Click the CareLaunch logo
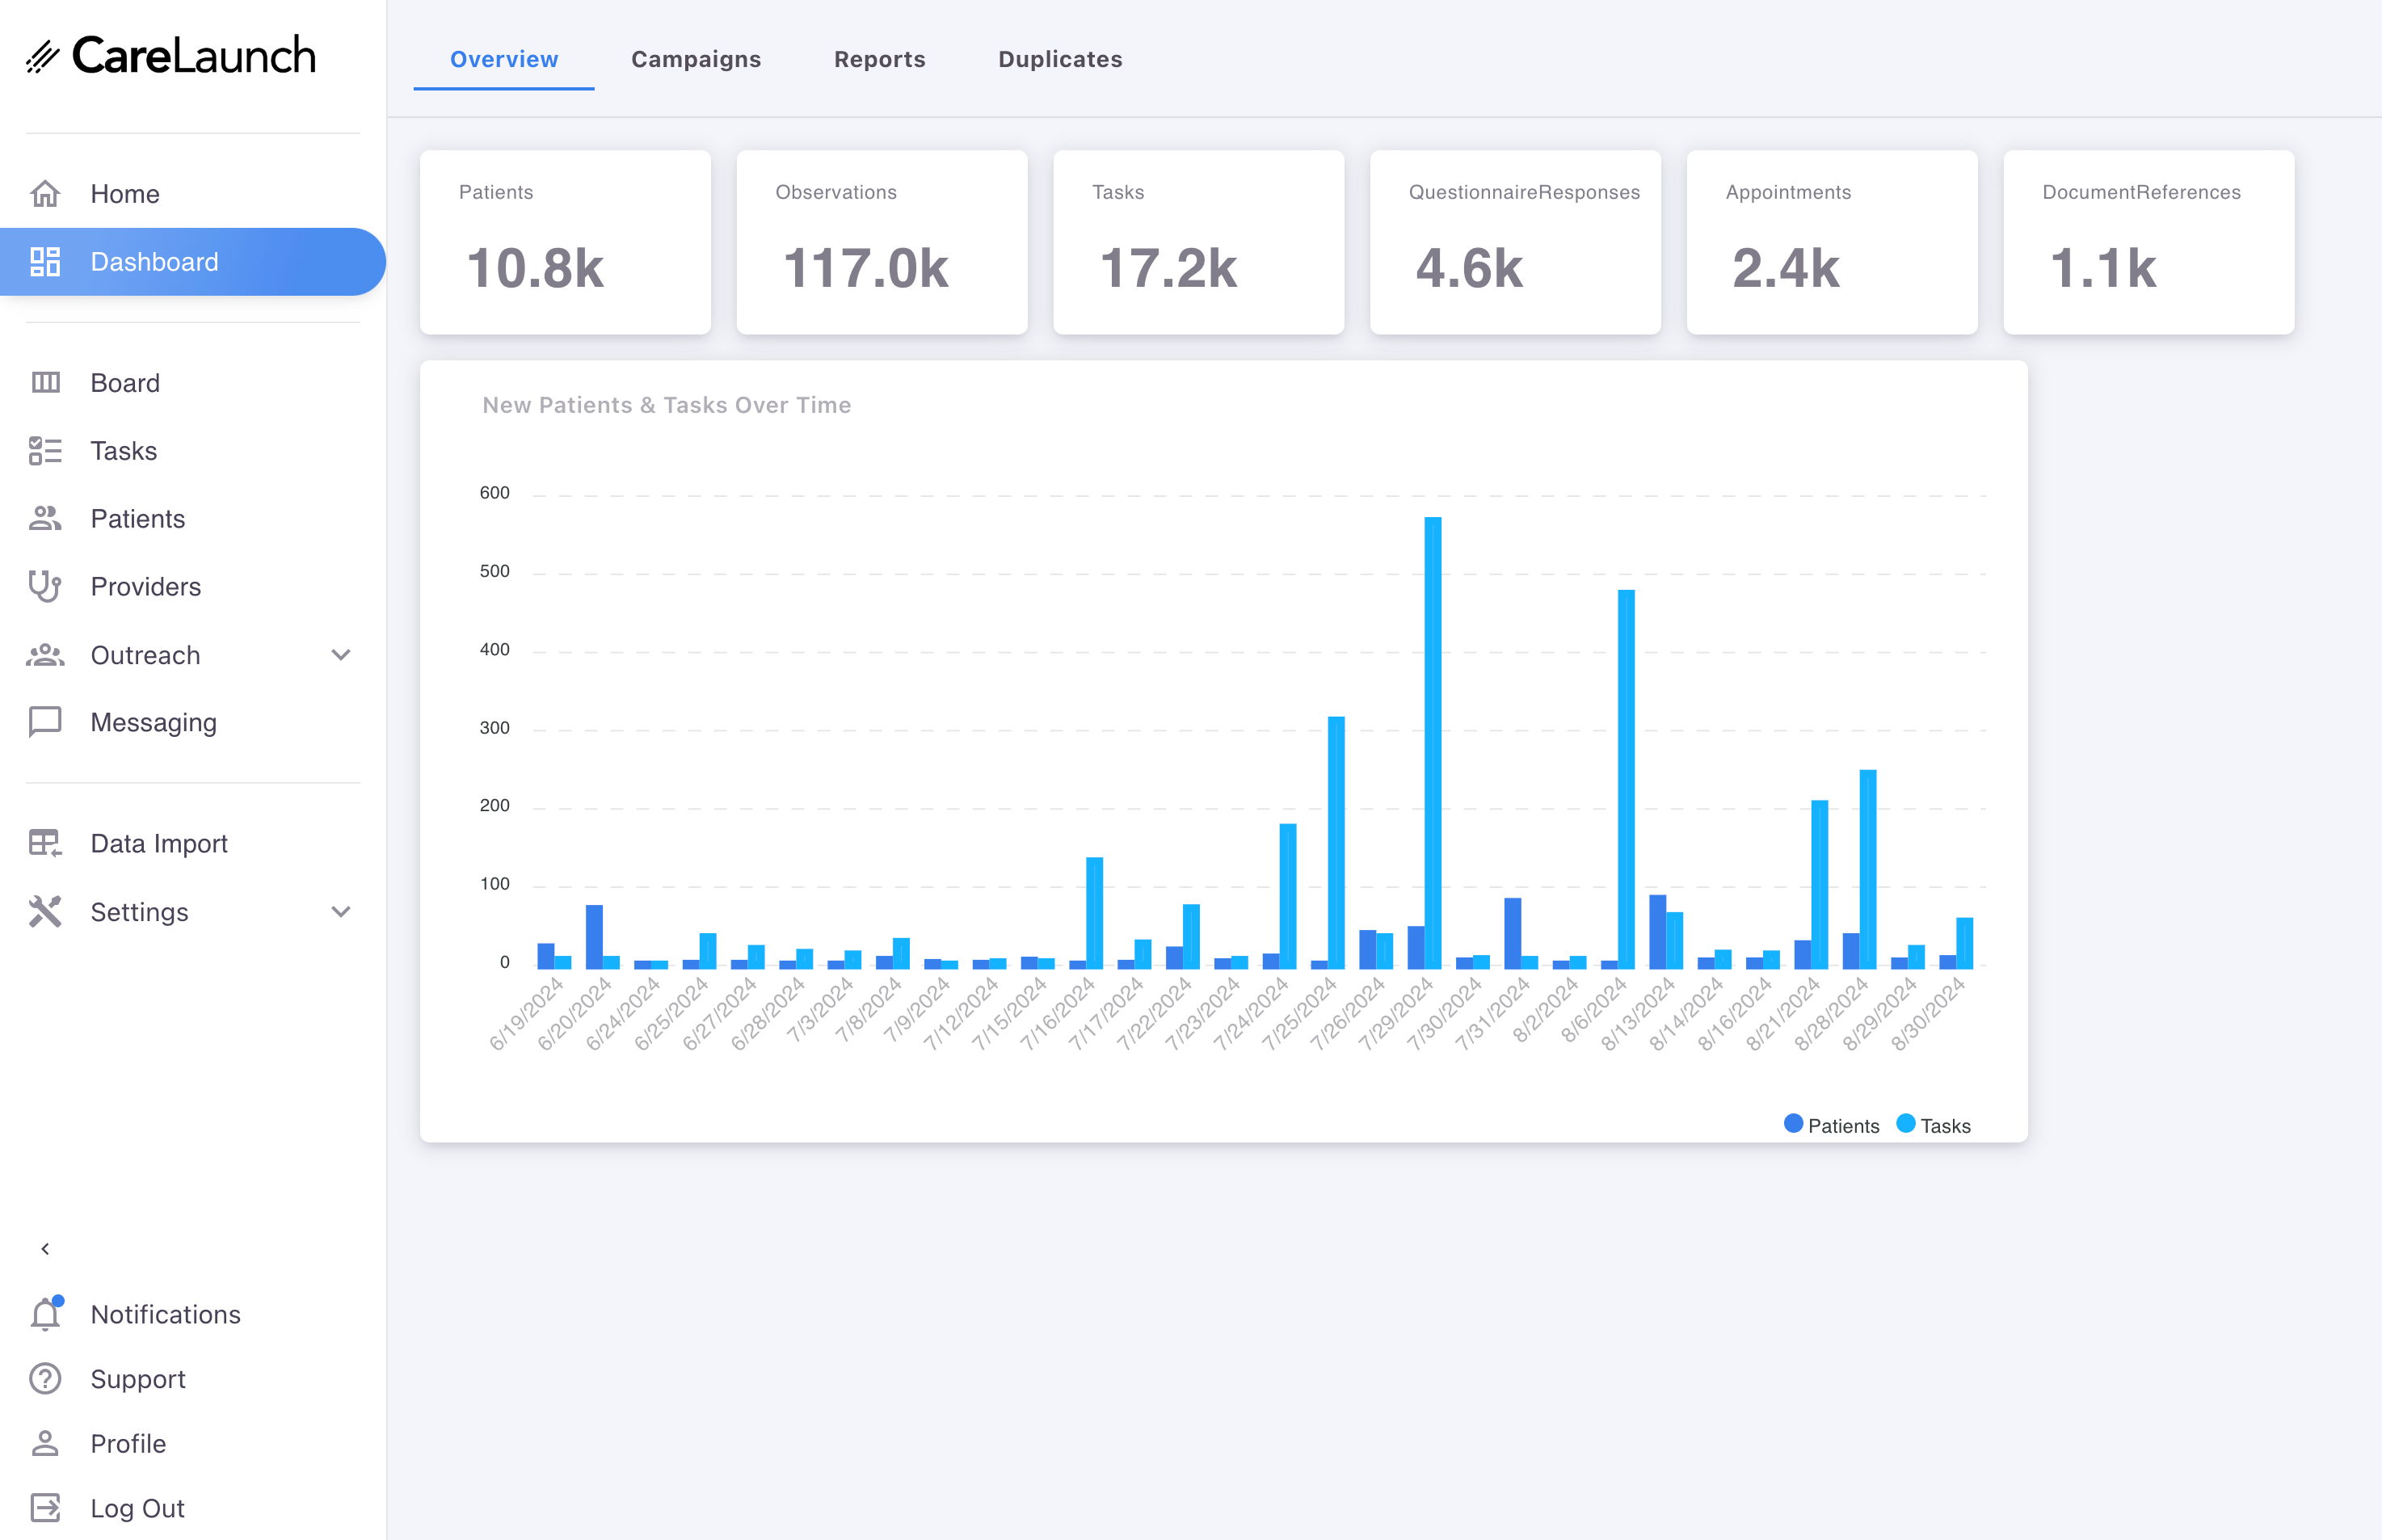Image resolution: width=2382 pixels, height=1540 pixels. (171, 56)
